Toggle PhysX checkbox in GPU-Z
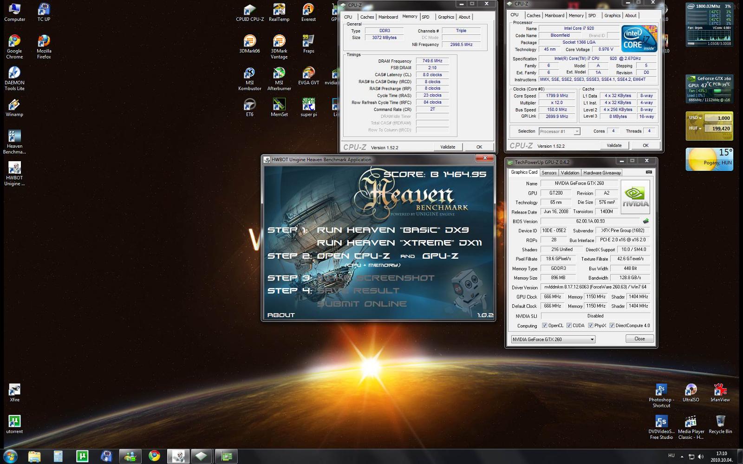The height and width of the screenshot is (464, 743). point(591,326)
